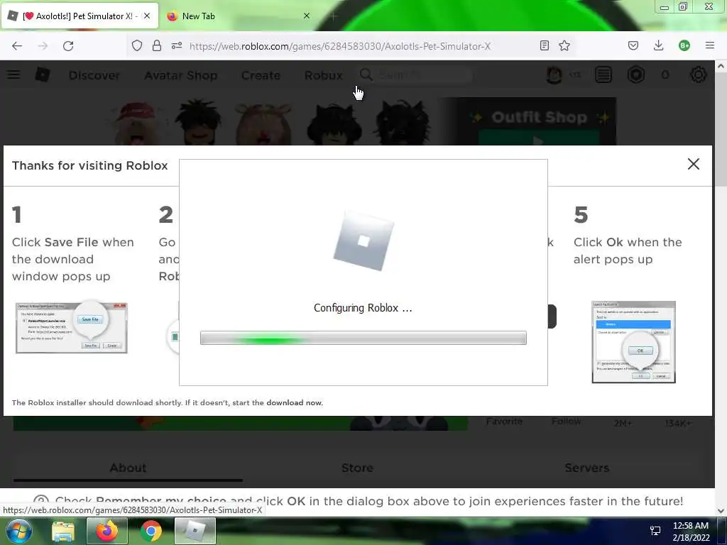The width and height of the screenshot is (727, 545).
Task: Click the step five OK alert thumbnail
Action: point(633,342)
